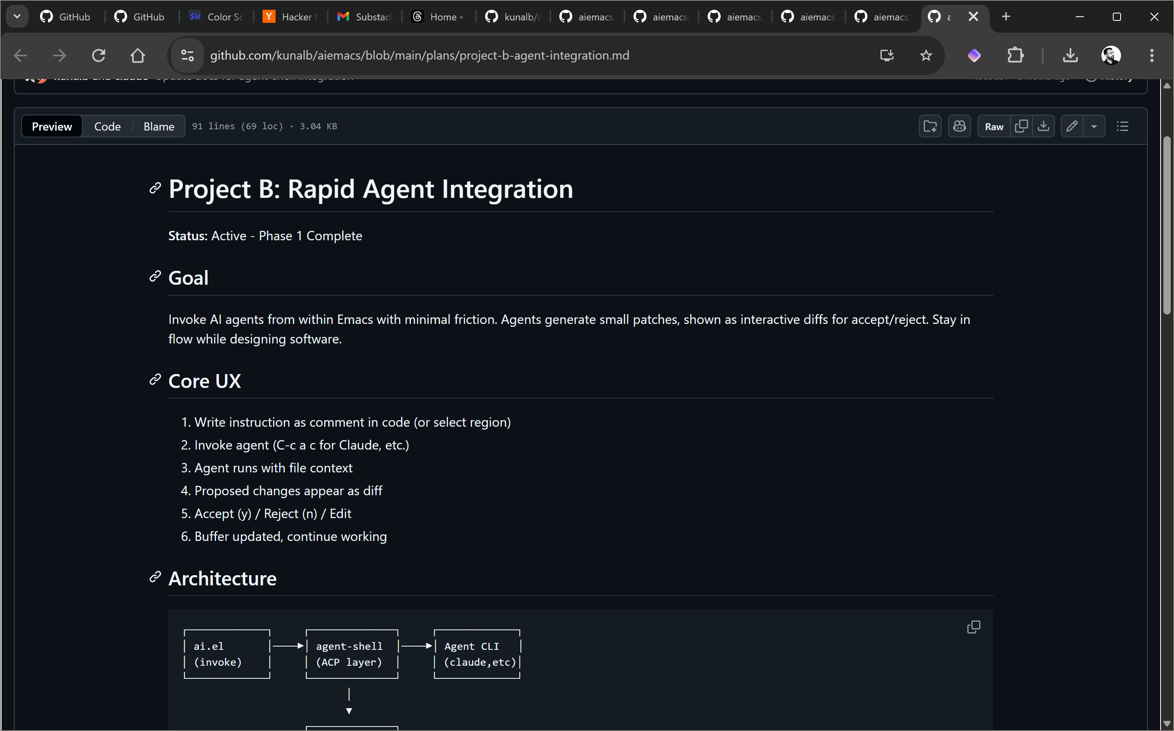Switch to Blame view

tap(159, 127)
